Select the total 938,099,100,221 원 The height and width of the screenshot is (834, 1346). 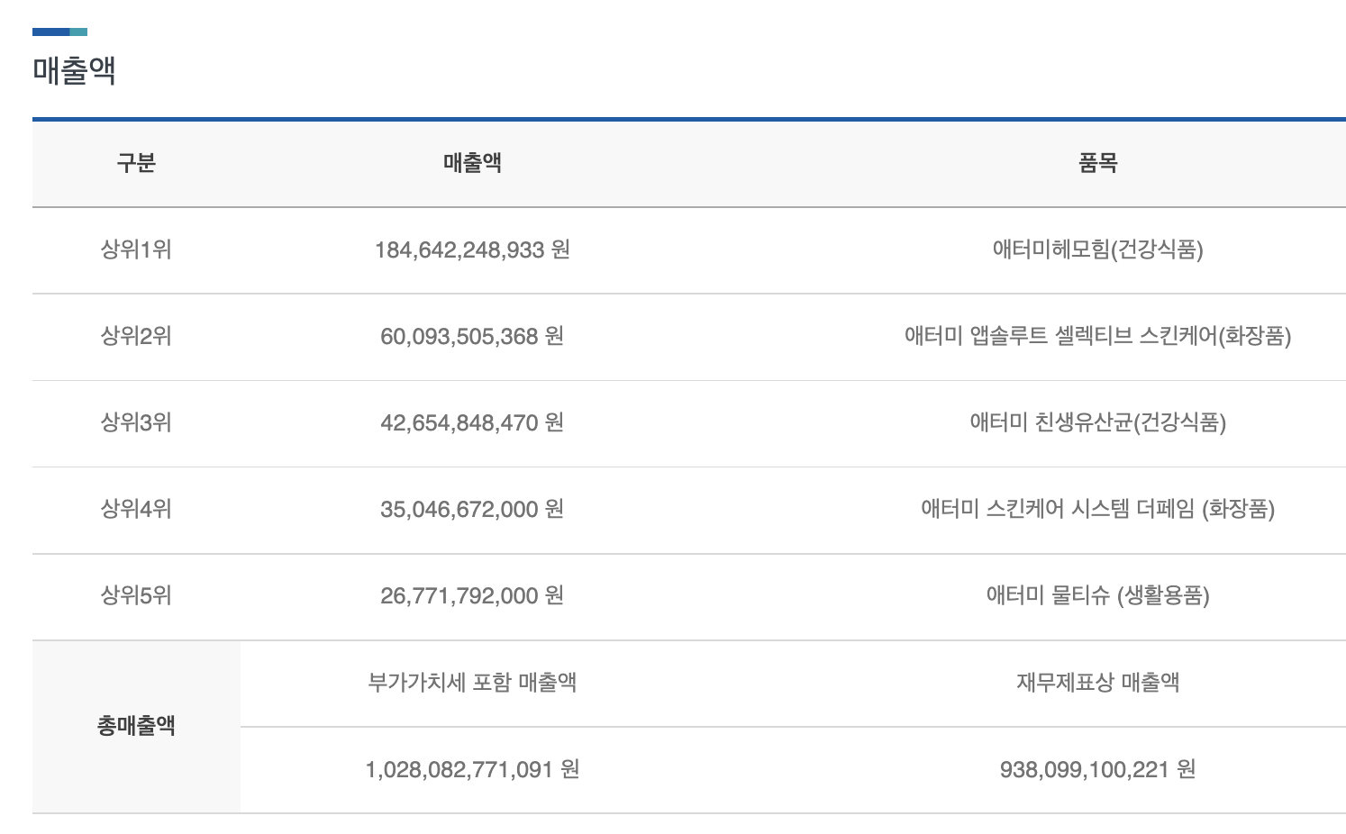pos(1097,769)
